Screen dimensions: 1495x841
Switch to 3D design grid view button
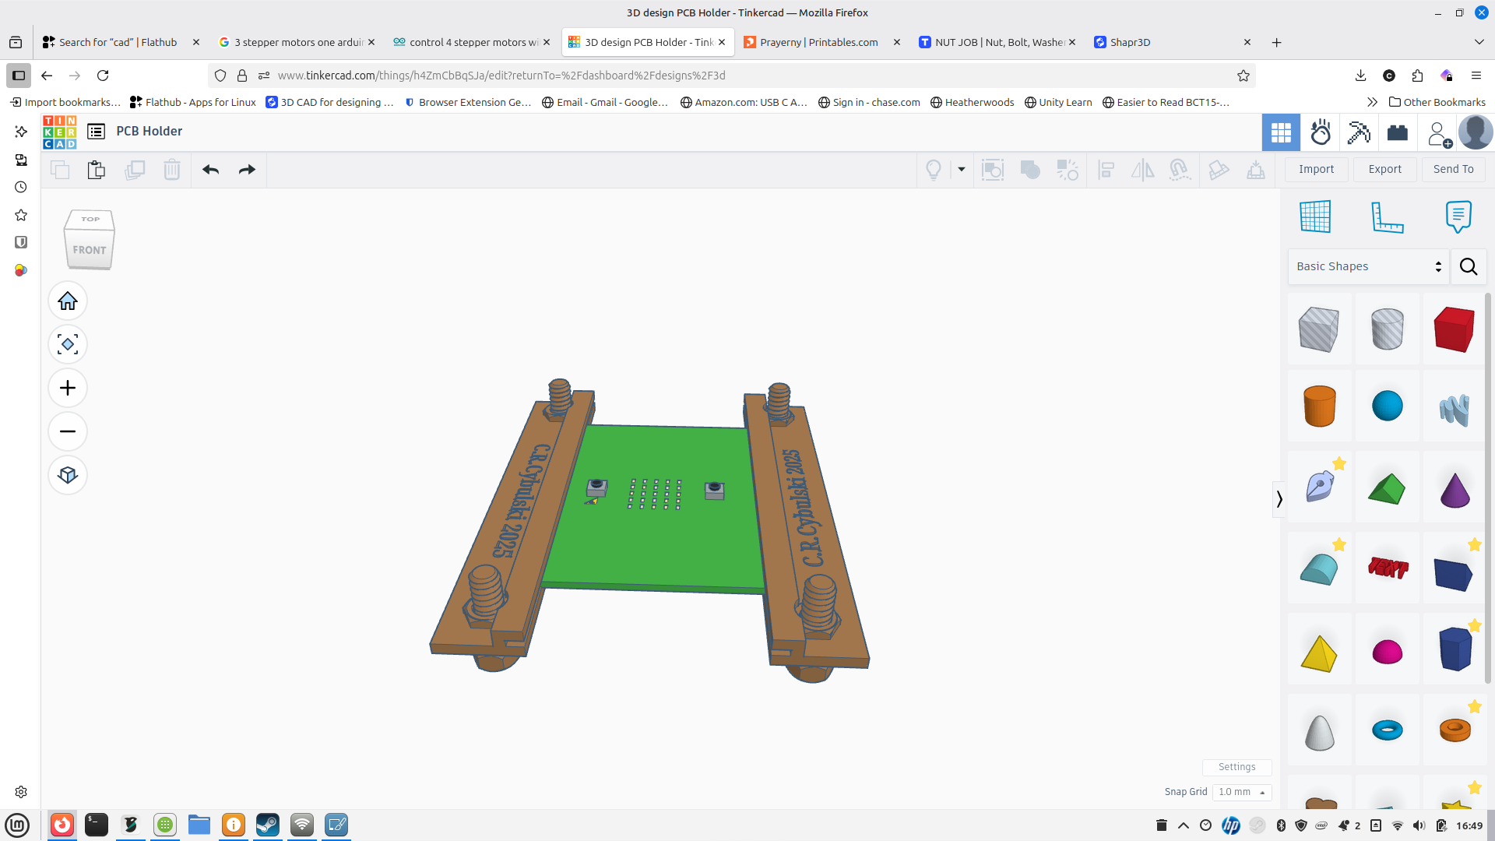point(1281,132)
